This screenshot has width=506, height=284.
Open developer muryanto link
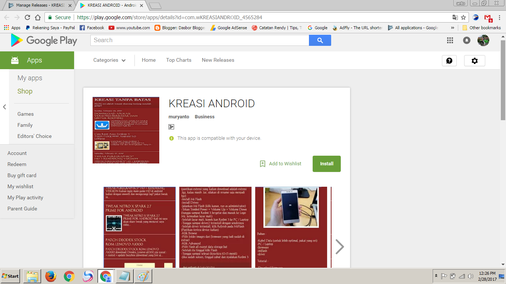click(179, 117)
